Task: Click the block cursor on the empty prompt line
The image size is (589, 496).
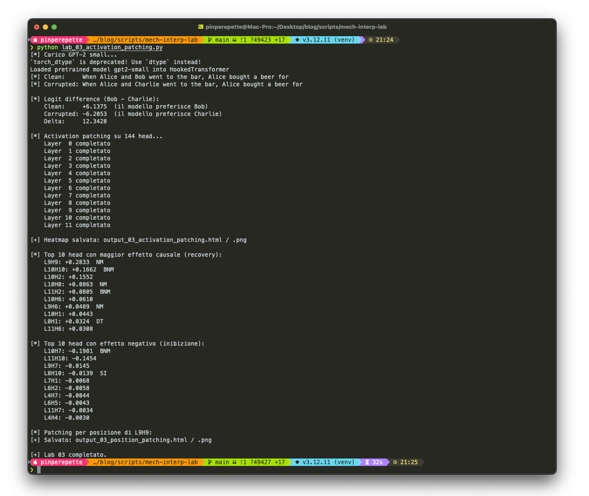Action: pyautogui.click(x=39, y=470)
